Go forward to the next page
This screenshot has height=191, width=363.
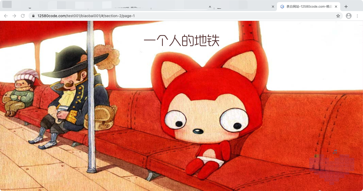pos(14,16)
